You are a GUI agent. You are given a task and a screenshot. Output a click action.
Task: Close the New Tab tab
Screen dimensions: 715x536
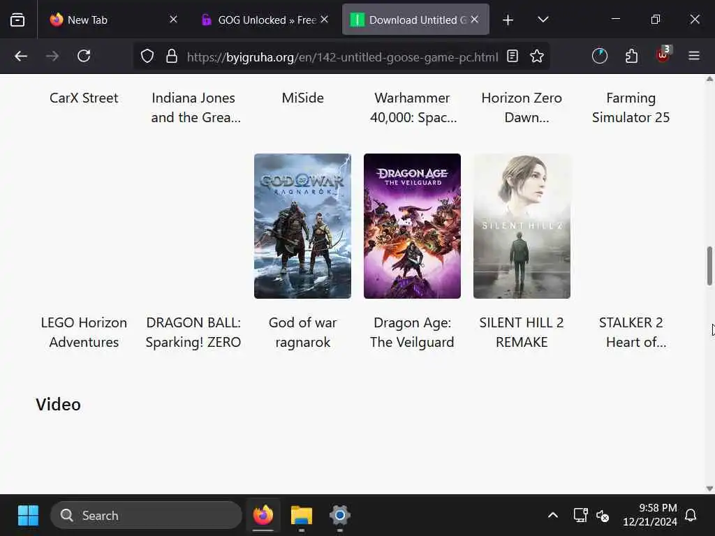[173, 19]
